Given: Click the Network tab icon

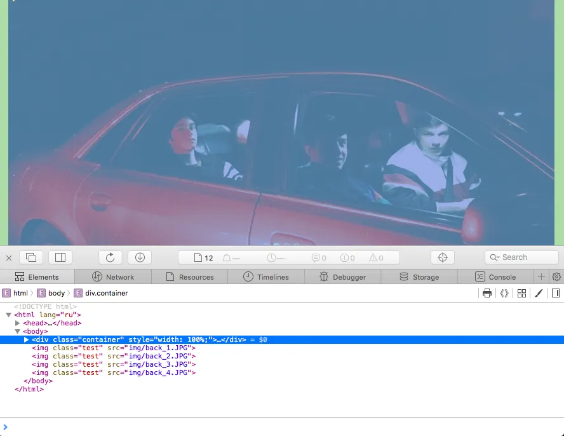Looking at the screenshot, I should click(x=97, y=277).
